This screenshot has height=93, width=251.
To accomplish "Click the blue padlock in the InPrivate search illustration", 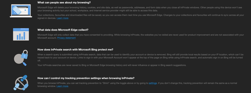I will [24, 55].
